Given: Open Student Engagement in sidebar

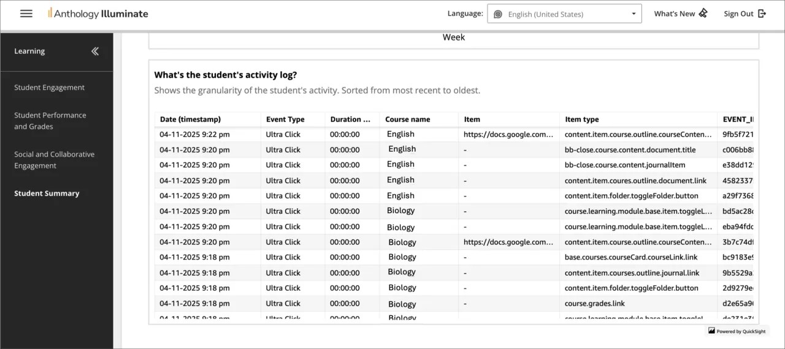Looking at the screenshot, I should click(50, 88).
